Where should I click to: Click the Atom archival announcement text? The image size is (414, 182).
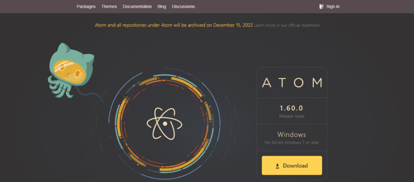pyautogui.click(x=174, y=25)
